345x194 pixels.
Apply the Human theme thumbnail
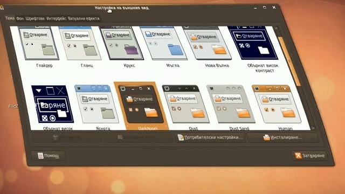277,104
